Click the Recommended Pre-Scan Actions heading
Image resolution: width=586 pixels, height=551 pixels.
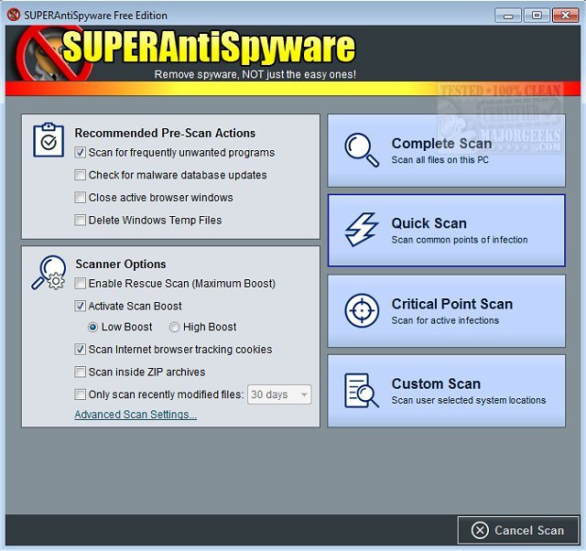(x=165, y=133)
